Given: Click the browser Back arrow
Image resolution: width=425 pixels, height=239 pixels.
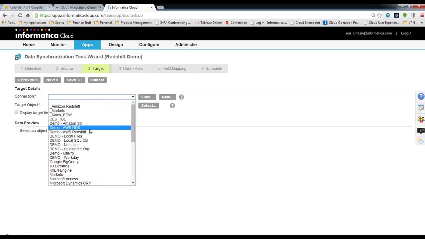Looking at the screenshot, I should pyautogui.click(x=5, y=15).
